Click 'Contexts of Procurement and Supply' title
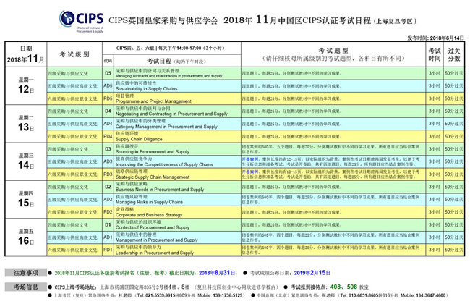This screenshot has width=470, height=304. pyautogui.click(x=153, y=227)
